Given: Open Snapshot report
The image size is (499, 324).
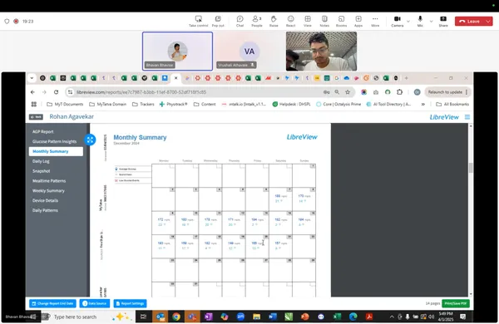Looking at the screenshot, I should coord(41,171).
